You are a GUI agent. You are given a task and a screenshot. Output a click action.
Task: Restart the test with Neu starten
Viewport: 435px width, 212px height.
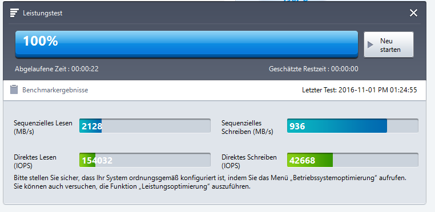389,45
